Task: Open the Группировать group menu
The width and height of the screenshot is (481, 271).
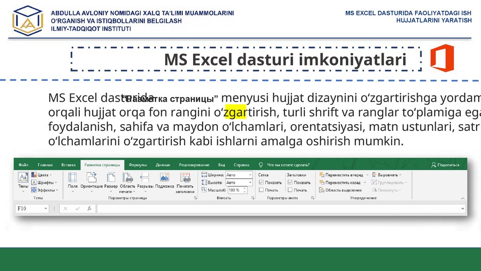Action: tap(389, 183)
